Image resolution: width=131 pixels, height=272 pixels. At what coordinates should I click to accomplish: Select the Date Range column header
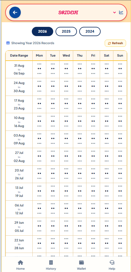click(x=19, y=55)
